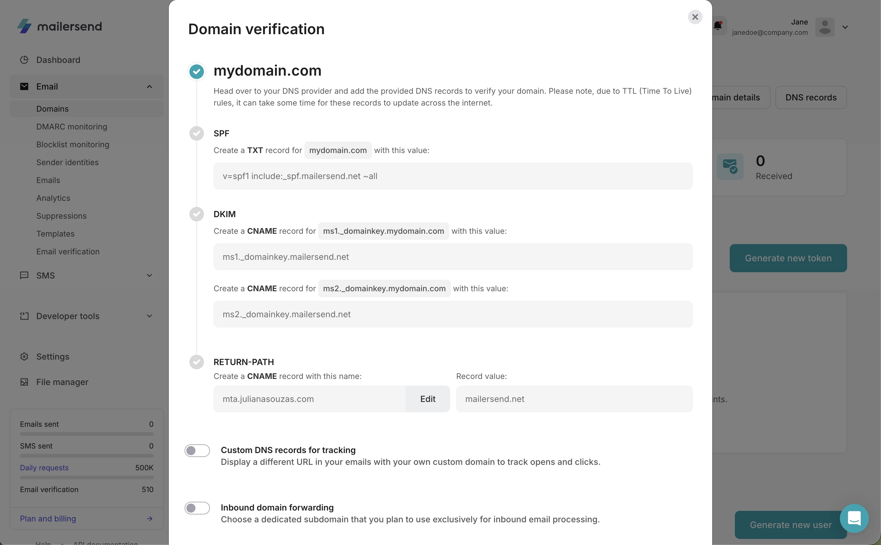Screen dimensions: 881x545
Task: Open the user account dropdown chevron
Action: point(845,27)
